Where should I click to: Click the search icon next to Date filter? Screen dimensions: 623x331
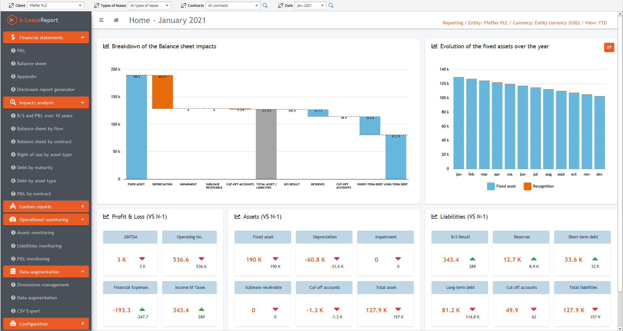coord(331,6)
